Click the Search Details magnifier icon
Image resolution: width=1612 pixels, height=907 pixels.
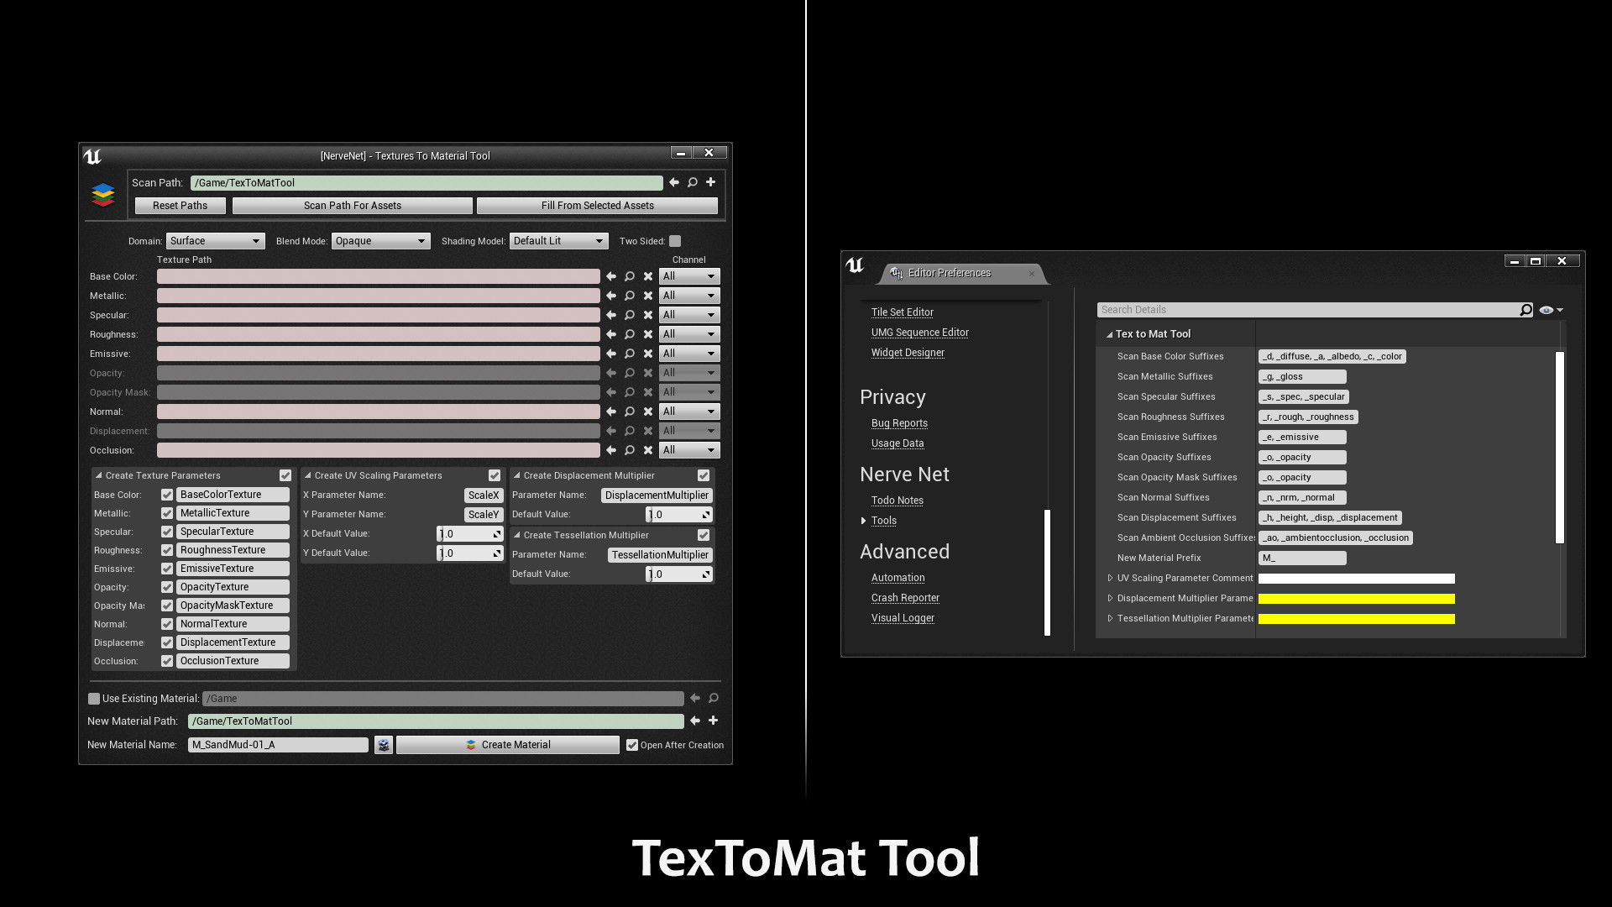coord(1526,310)
